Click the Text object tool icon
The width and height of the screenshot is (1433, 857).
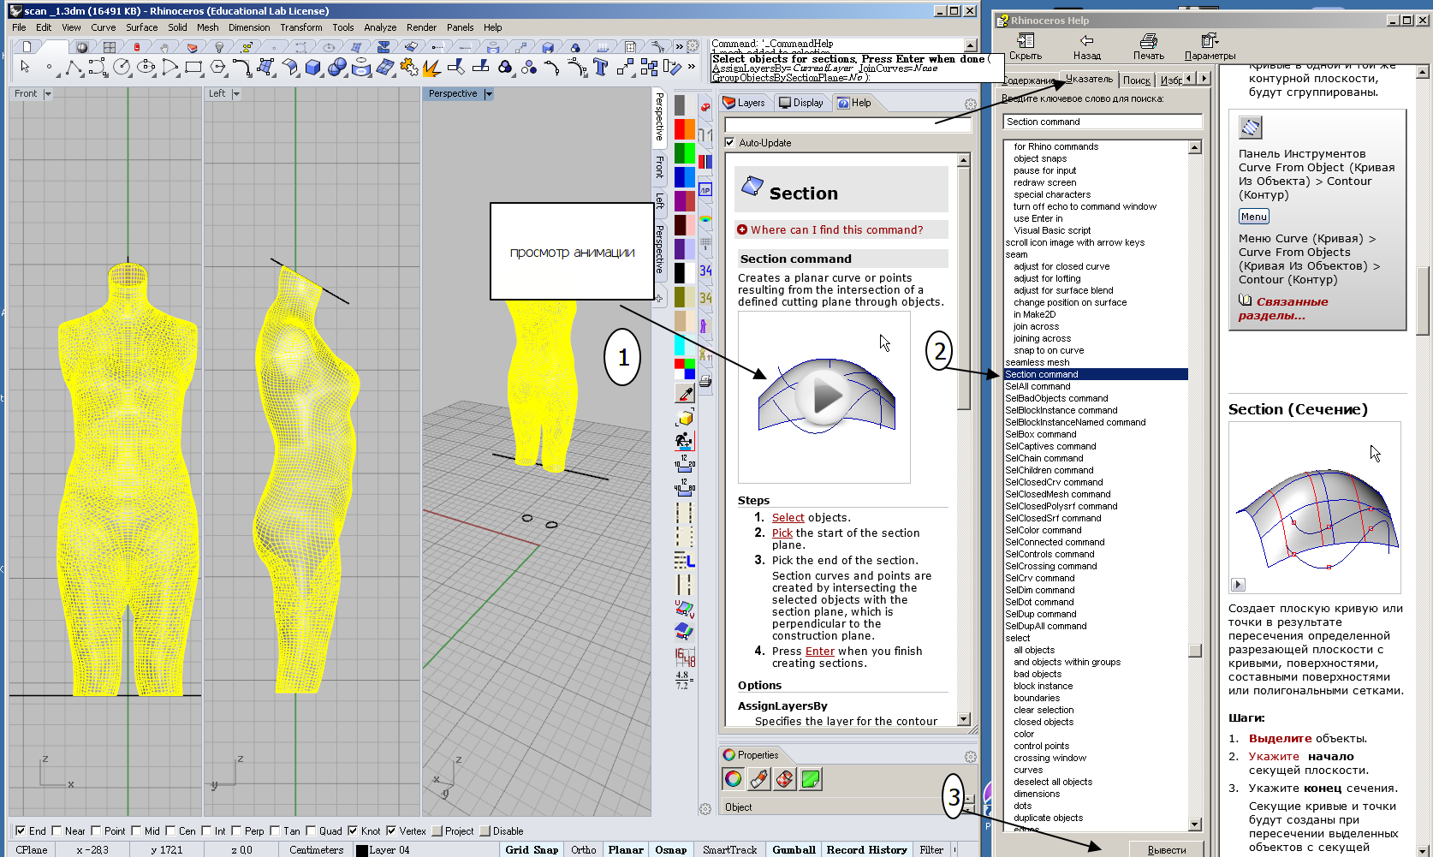[600, 67]
